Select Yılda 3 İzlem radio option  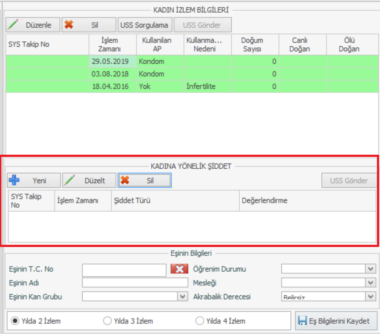(107, 321)
